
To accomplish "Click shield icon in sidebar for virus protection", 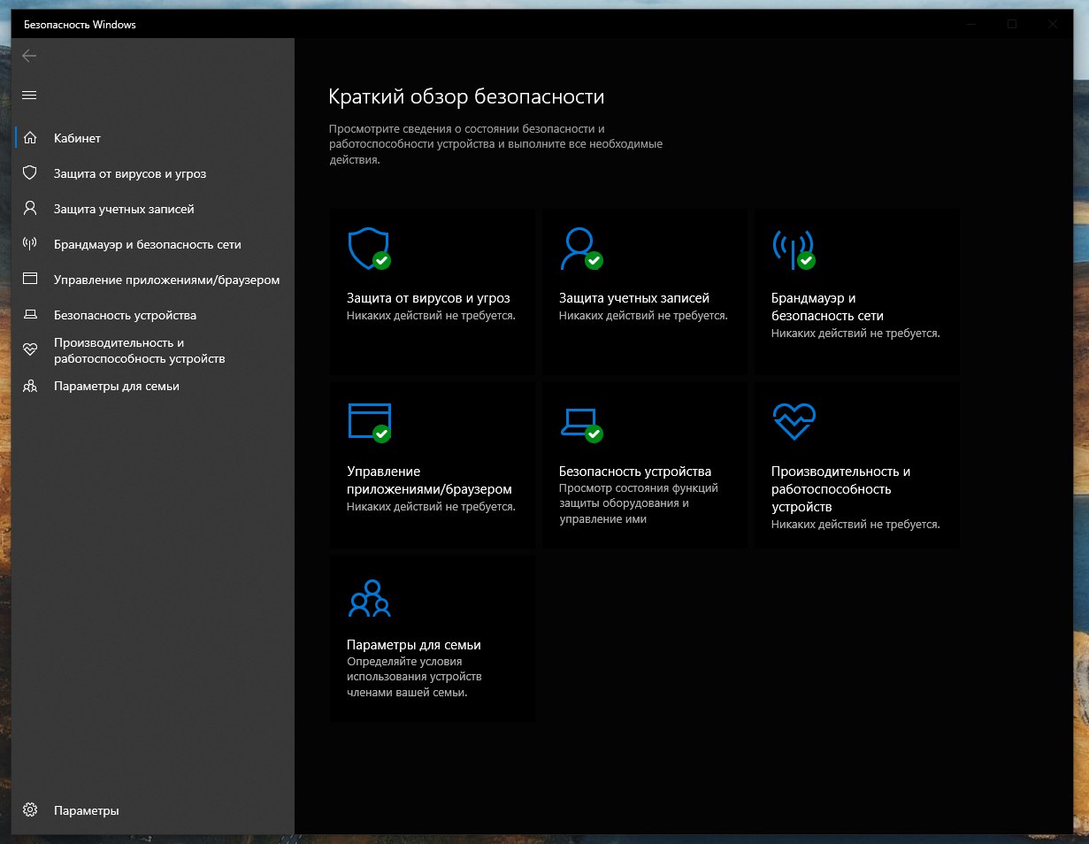I will [x=30, y=173].
